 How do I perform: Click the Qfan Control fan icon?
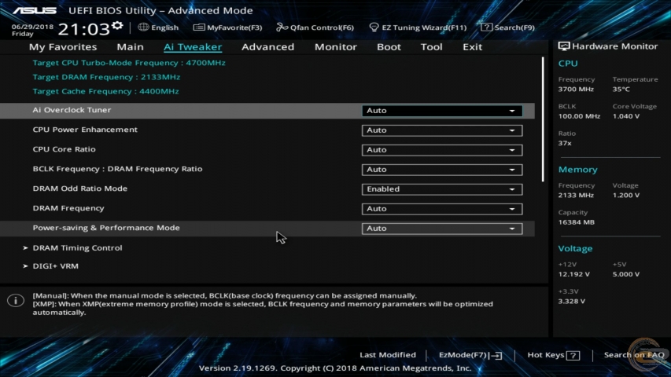pyautogui.click(x=282, y=27)
